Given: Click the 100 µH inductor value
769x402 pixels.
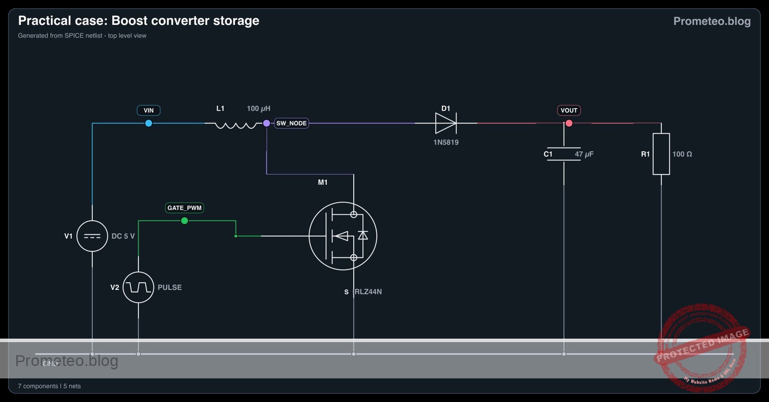Looking at the screenshot, I should [259, 109].
